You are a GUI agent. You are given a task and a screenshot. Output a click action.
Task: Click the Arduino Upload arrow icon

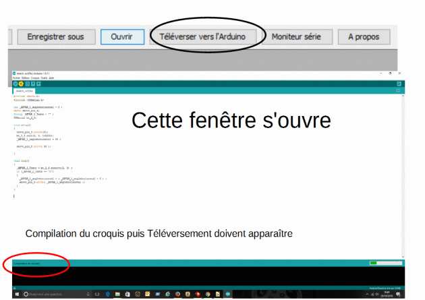click(x=20, y=84)
